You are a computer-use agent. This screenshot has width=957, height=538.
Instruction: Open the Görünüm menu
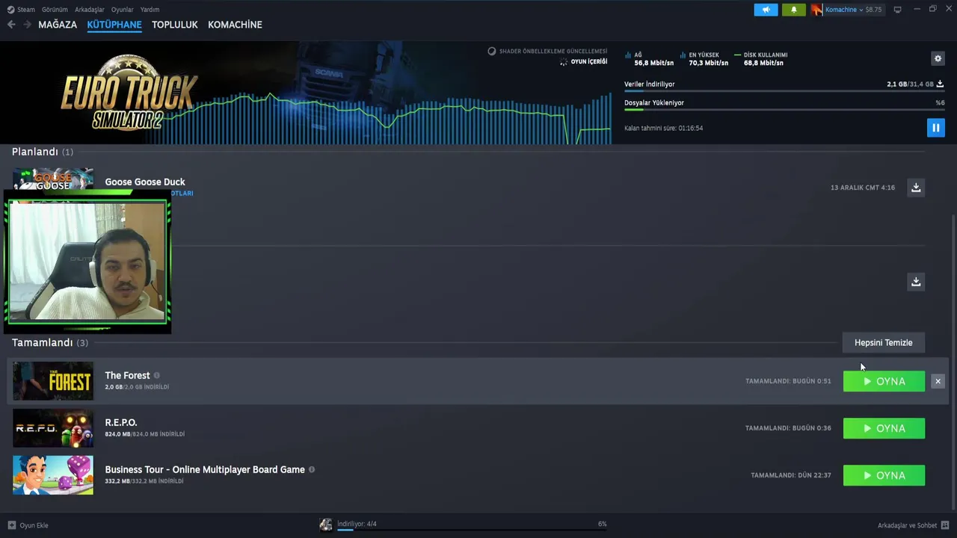(x=55, y=10)
